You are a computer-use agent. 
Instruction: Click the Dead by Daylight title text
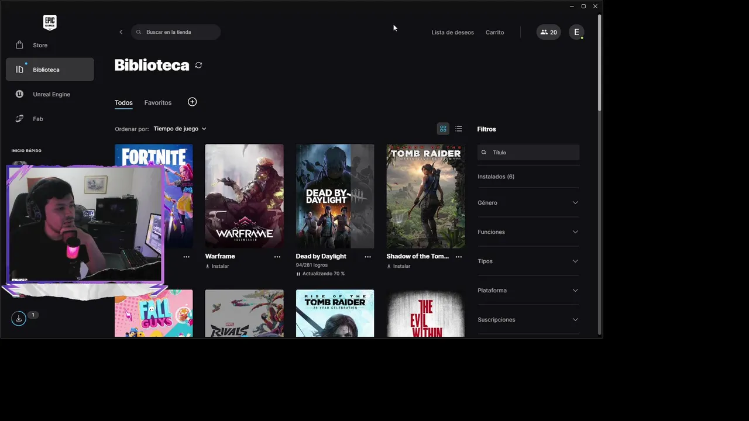pyautogui.click(x=321, y=257)
